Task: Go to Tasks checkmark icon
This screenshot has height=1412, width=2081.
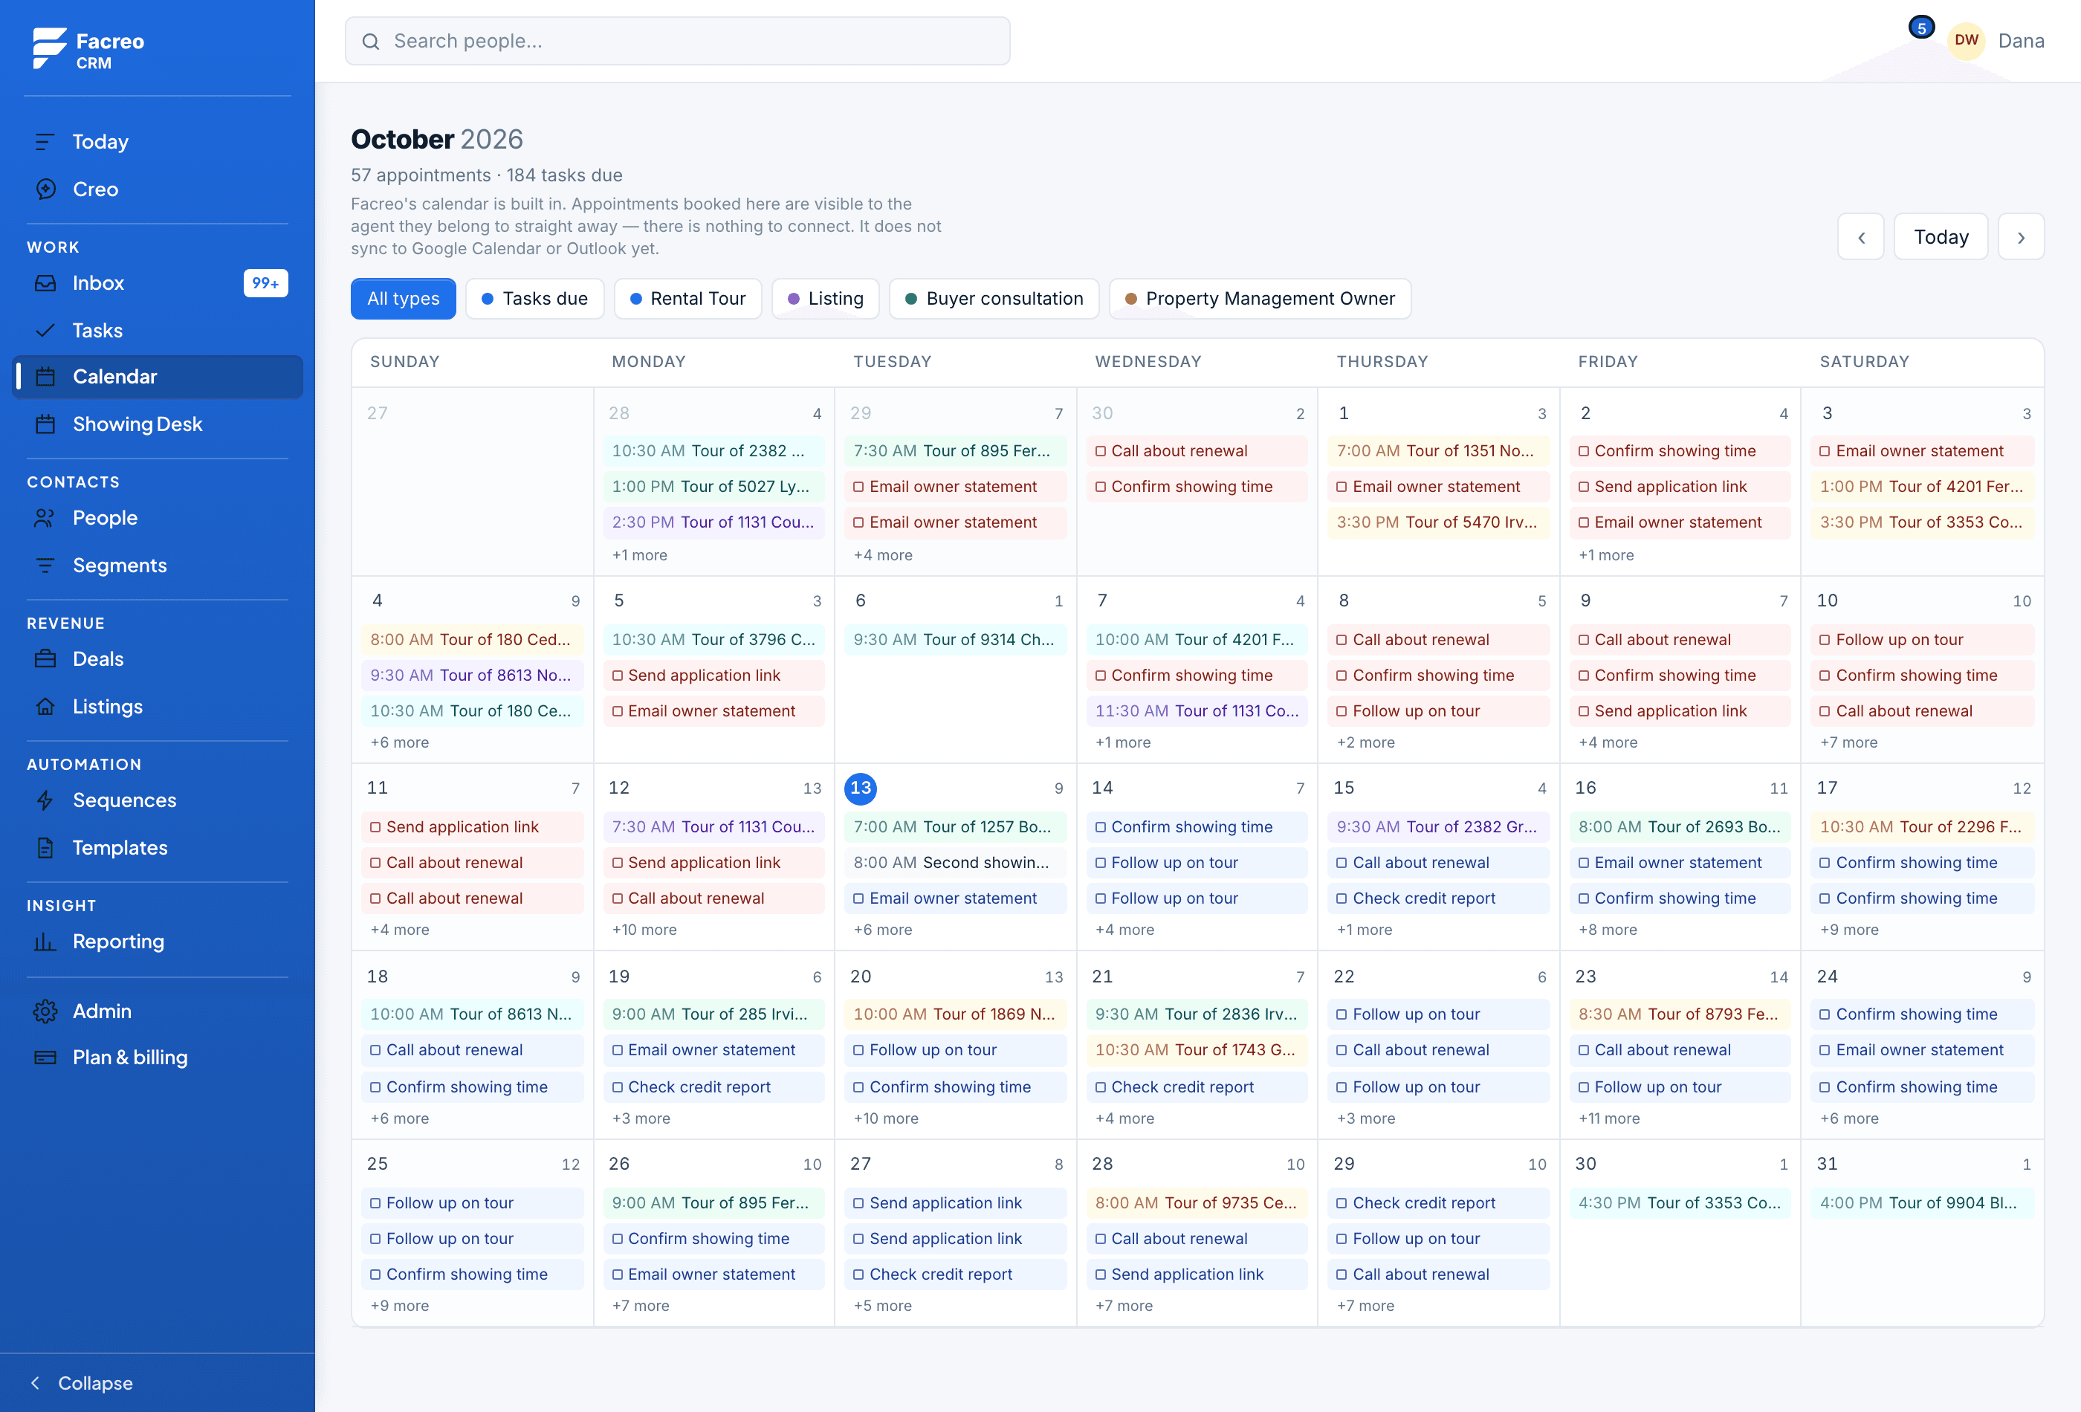Action: 45,331
